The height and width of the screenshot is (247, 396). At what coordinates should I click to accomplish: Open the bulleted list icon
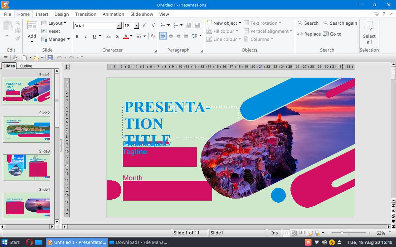[164, 25]
